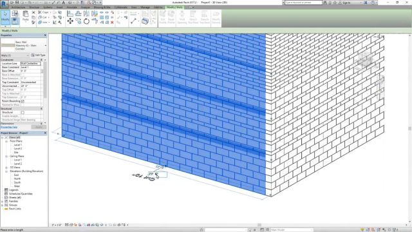Switch to the Manage ribbon tab
Image resolution: width=412 pixels, height=232 pixels.
145,7
